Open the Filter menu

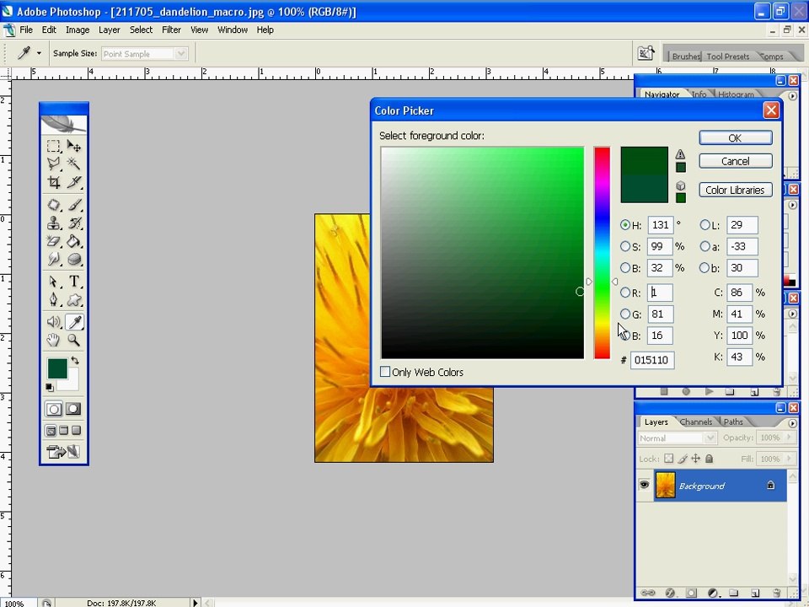coord(171,30)
